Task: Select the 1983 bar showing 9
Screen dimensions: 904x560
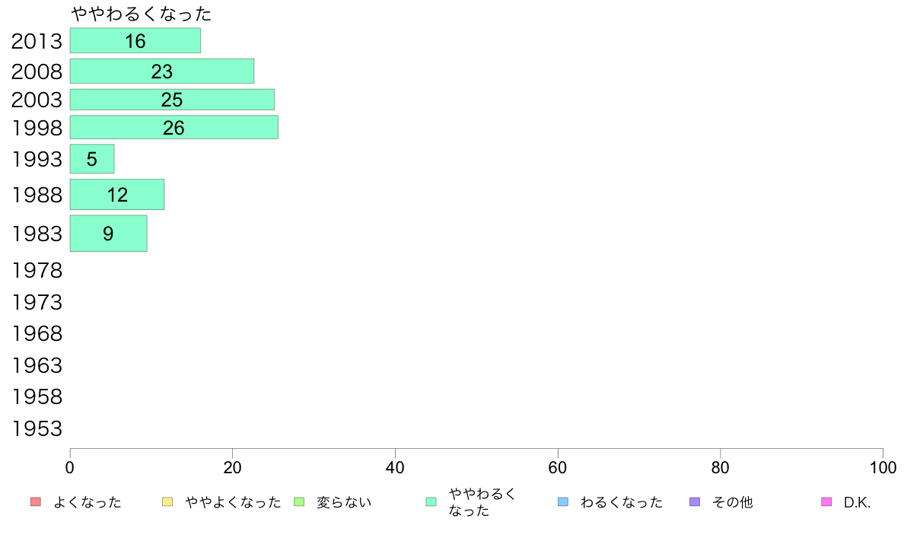Action: coord(108,233)
